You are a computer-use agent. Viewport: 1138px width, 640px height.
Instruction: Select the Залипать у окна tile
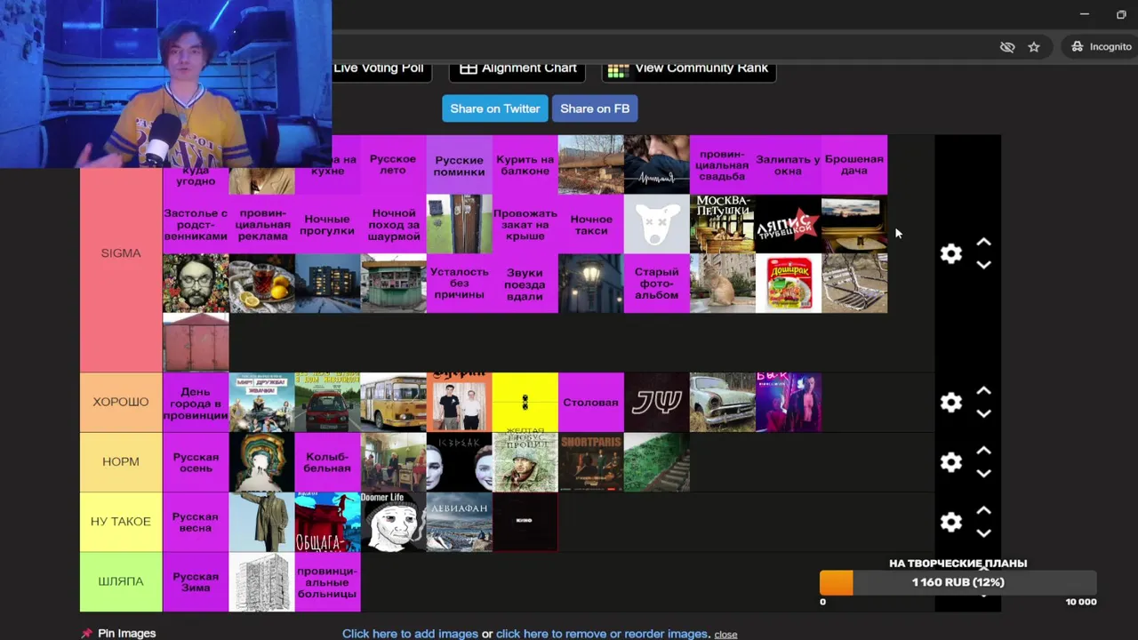click(788, 164)
